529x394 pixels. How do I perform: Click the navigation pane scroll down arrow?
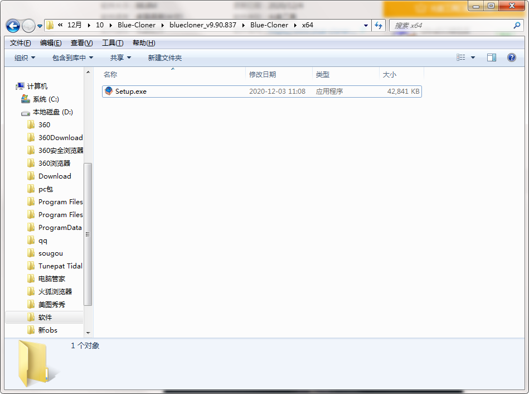pos(88,333)
